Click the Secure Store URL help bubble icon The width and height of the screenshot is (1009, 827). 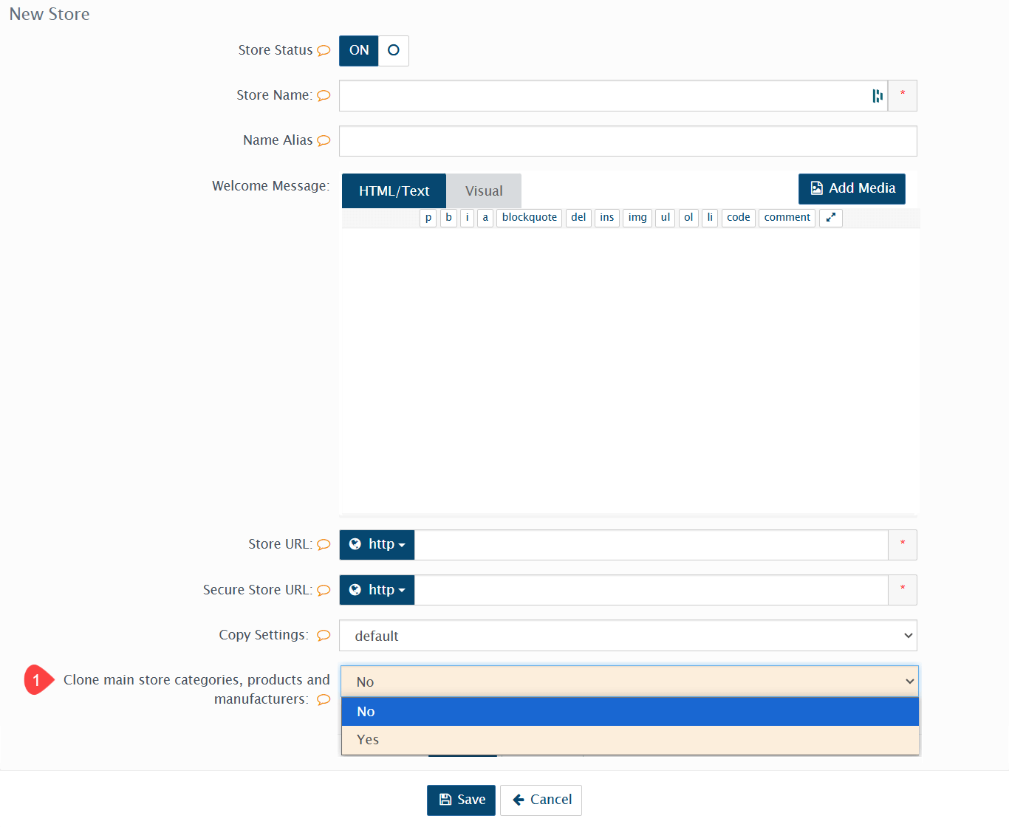tap(324, 591)
